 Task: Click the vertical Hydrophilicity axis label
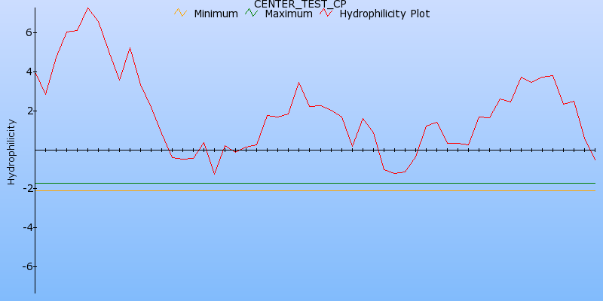(11, 151)
